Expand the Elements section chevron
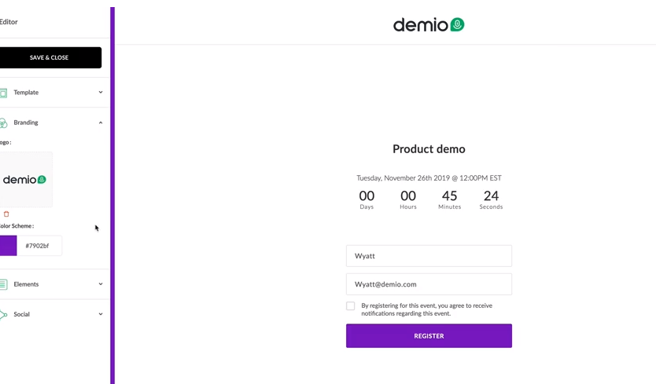Screen dimensions: 656x384 pyautogui.click(x=101, y=284)
